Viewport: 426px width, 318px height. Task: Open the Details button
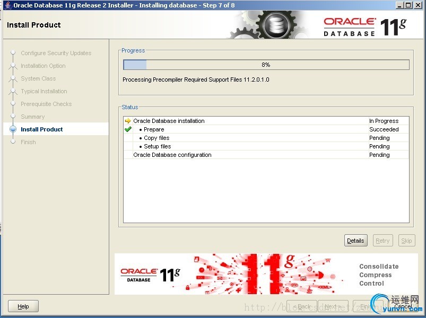tap(355, 241)
